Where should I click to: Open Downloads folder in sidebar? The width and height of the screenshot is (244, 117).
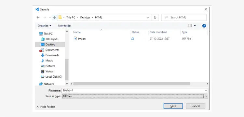(50, 55)
